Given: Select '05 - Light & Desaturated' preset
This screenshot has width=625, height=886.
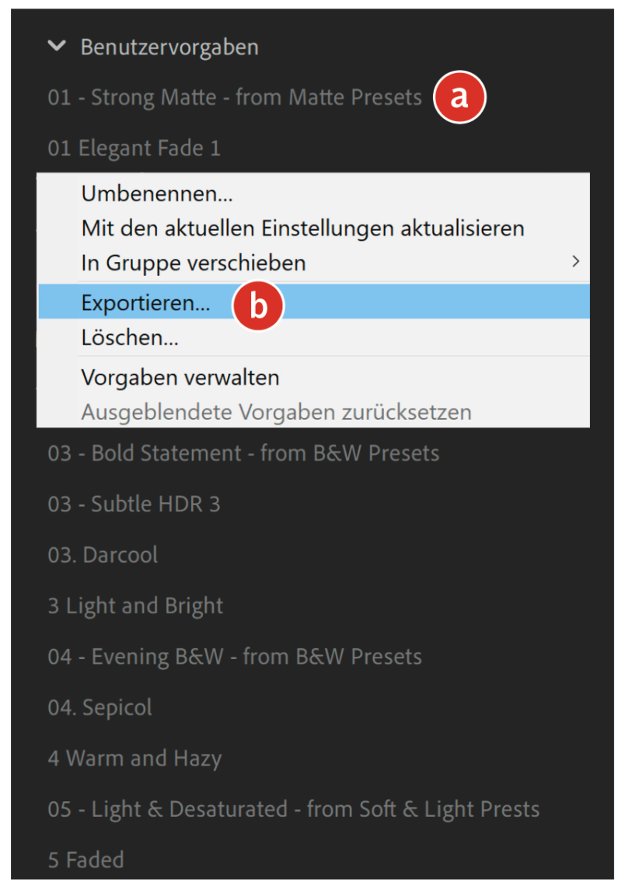Looking at the screenshot, I should coord(293,809).
